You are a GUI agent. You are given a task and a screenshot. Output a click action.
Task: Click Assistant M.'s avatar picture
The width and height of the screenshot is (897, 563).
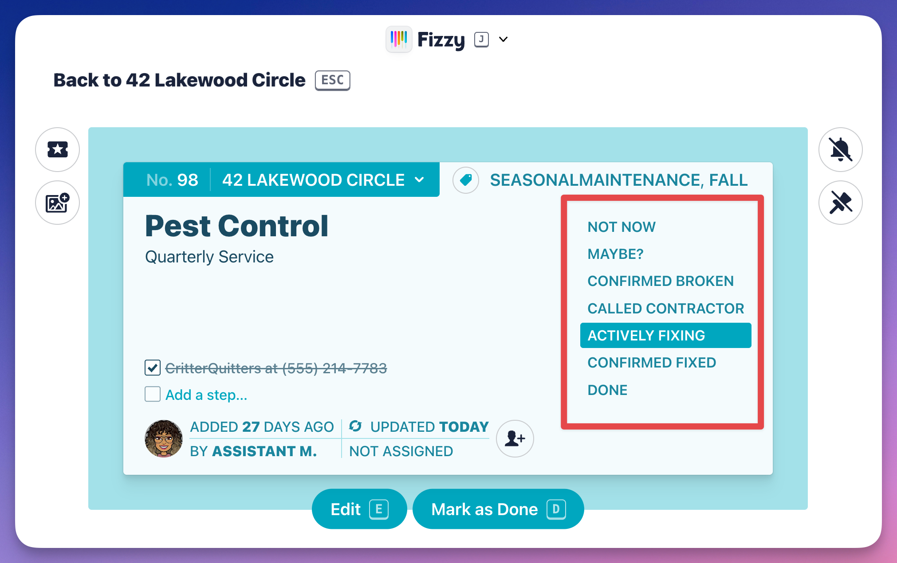163,438
